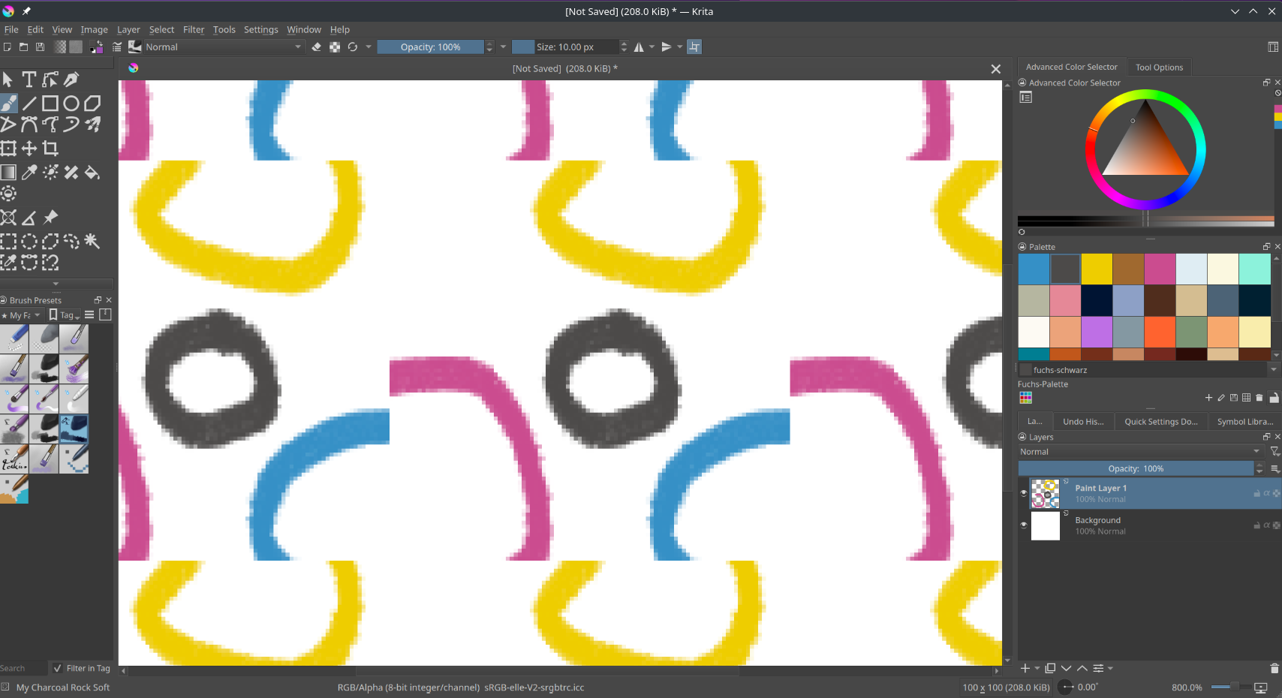Image resolution: width=1282 pixels, height=698 pixels.
Task: Click the delete layer trash icon
Action: pyautogui.click(x=1274, y=668)
